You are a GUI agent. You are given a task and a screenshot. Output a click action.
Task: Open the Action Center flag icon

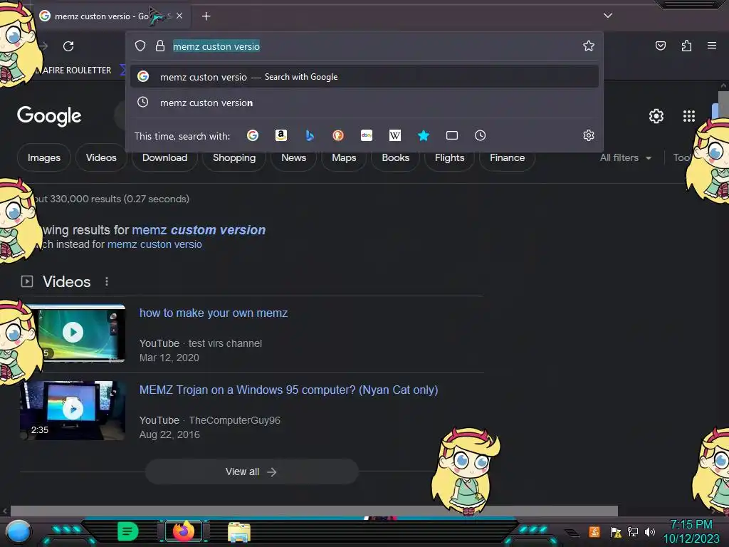(616, 531)
